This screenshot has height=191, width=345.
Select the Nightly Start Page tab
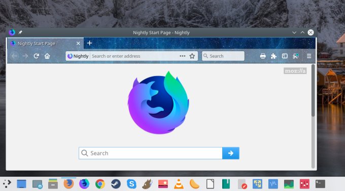[x=45, y=43]
